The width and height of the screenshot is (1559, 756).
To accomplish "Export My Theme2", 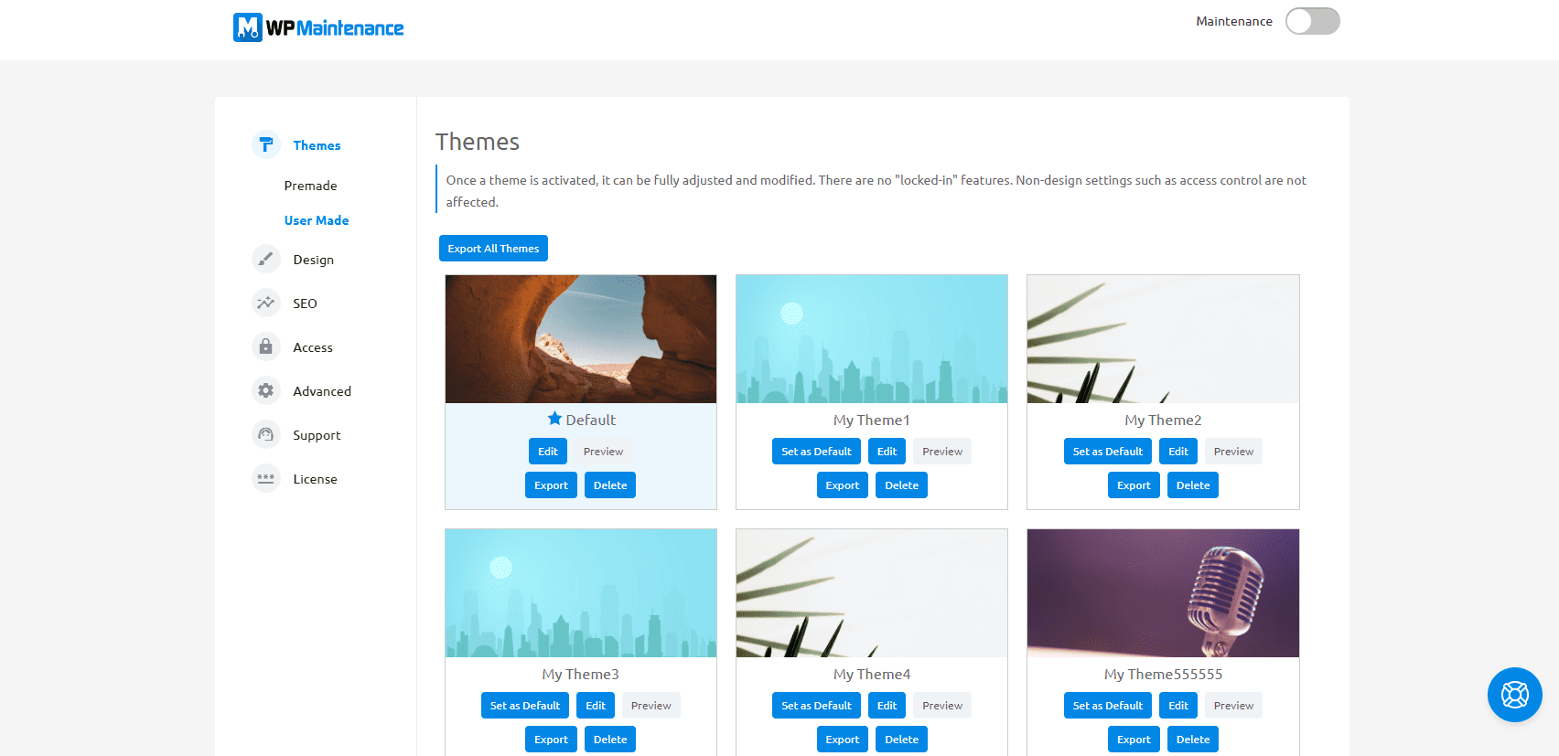I will [x=1134, y=485].
